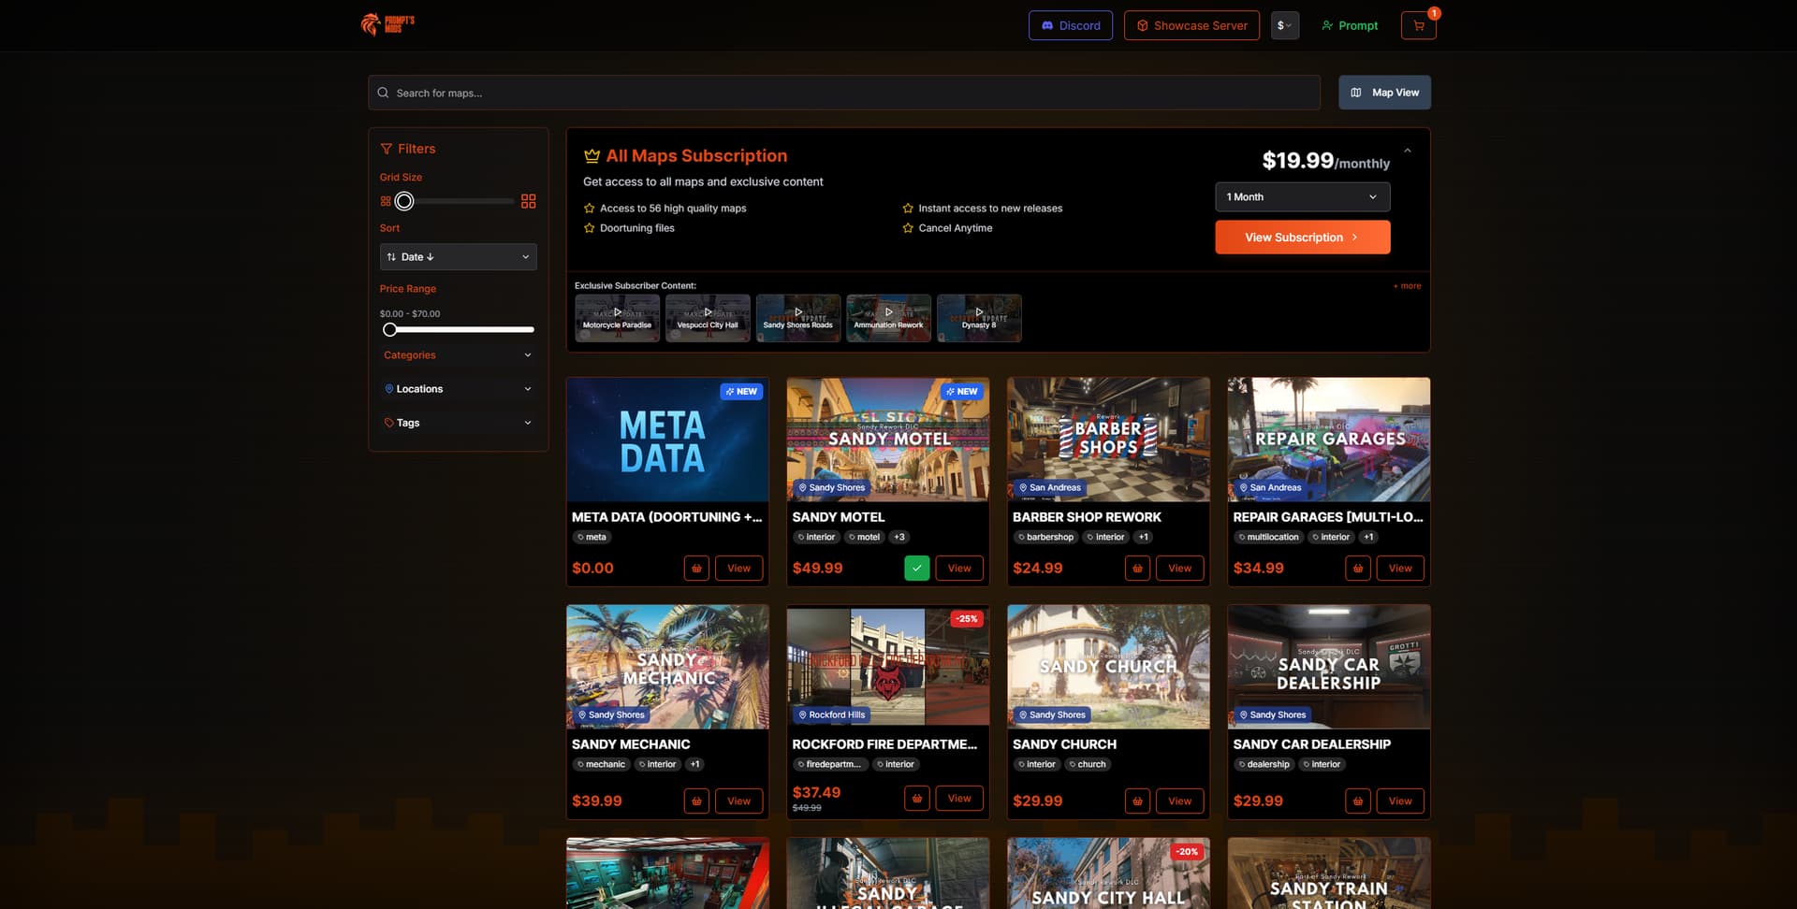Add Repair Garages to cart
1797x909 pixels.
[1357, 568]
